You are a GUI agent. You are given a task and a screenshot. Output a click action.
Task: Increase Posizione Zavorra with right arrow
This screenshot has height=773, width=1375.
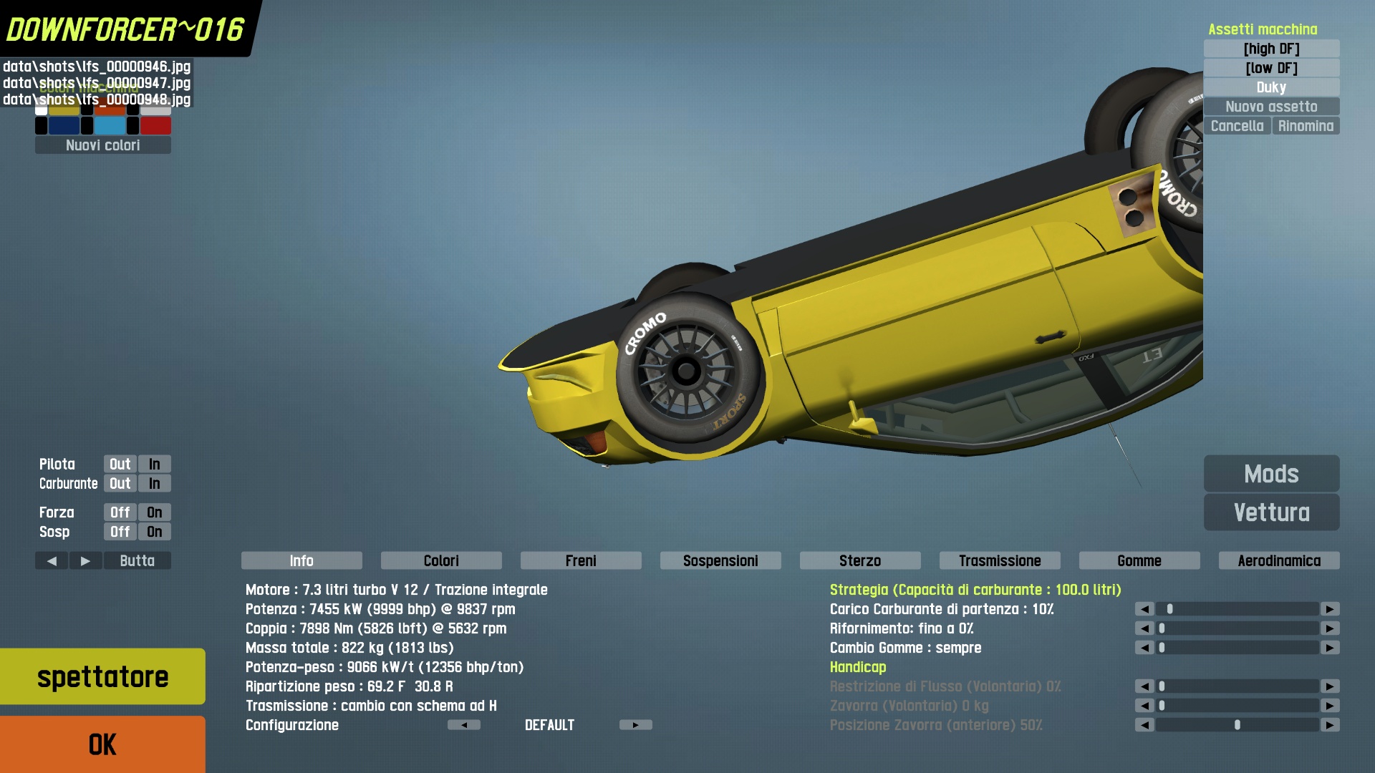(x=1330, y=725)
